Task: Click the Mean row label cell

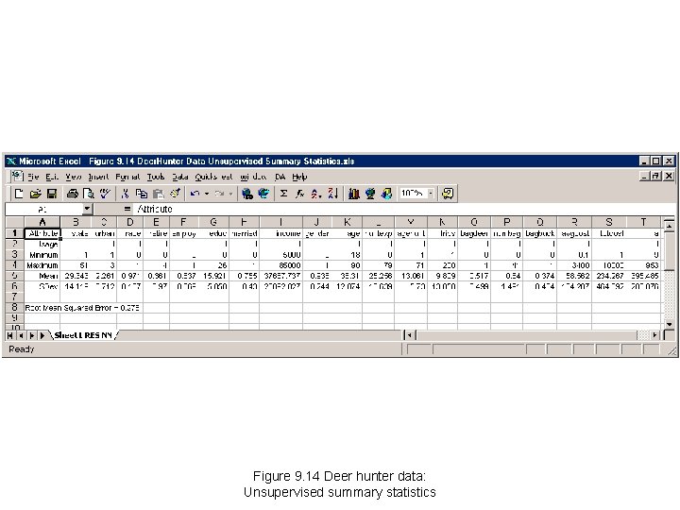Action: click(x=42, y=276)
